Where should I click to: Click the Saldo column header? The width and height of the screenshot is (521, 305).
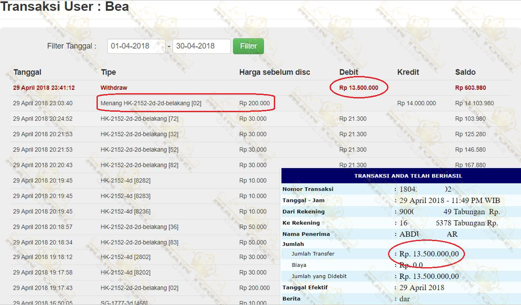point(465,72)
